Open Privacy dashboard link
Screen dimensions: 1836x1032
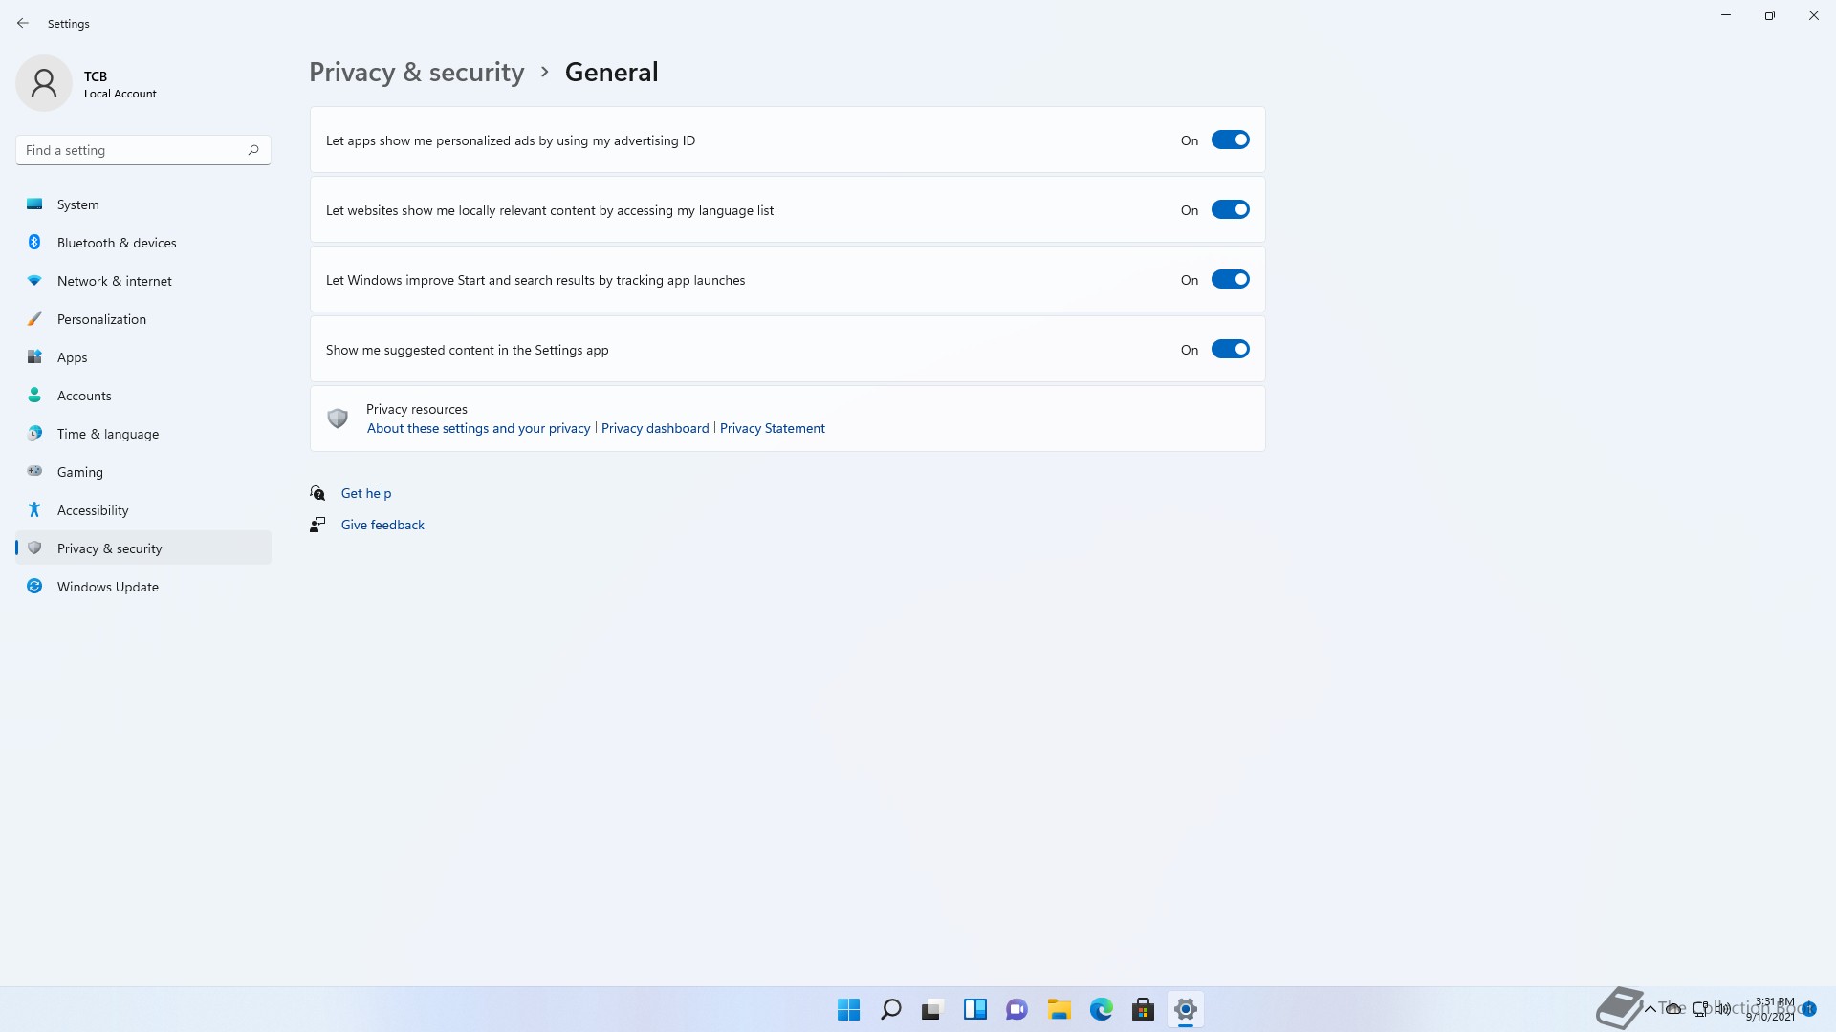pos(655,428)
